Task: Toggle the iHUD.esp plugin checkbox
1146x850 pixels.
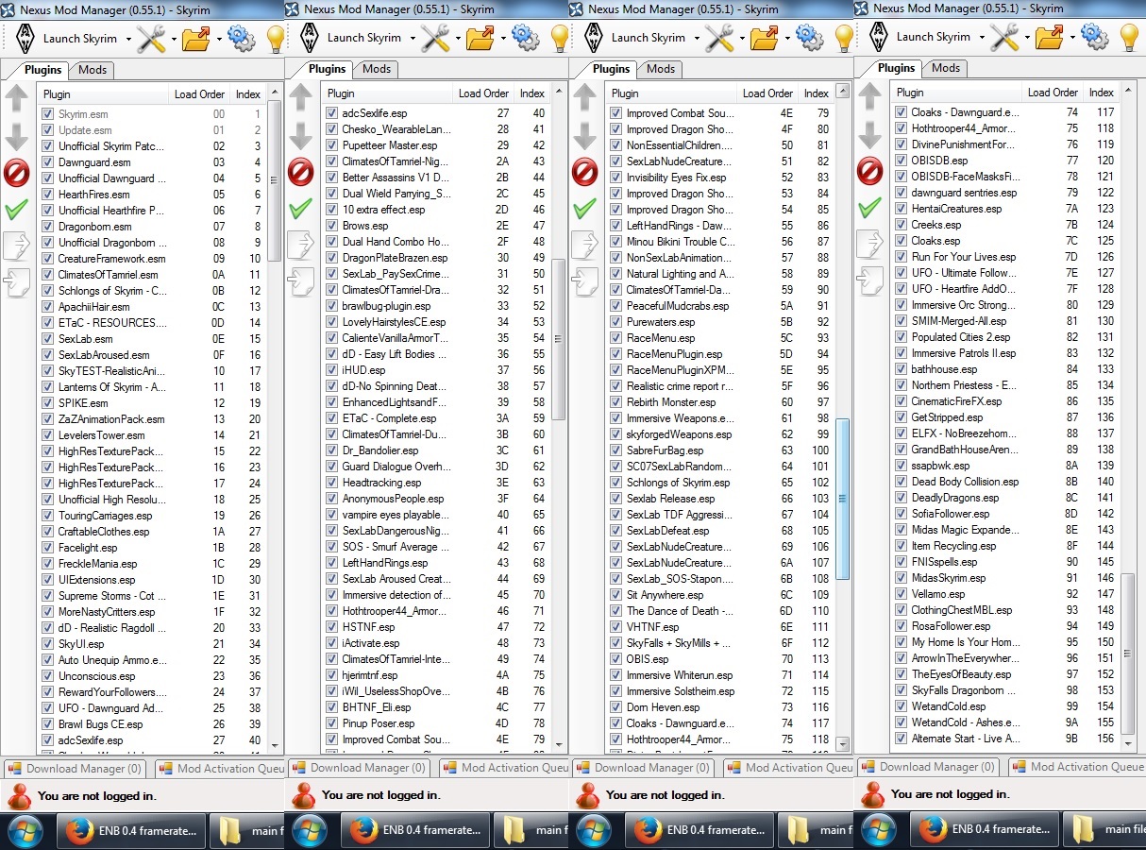Action: 332,370
